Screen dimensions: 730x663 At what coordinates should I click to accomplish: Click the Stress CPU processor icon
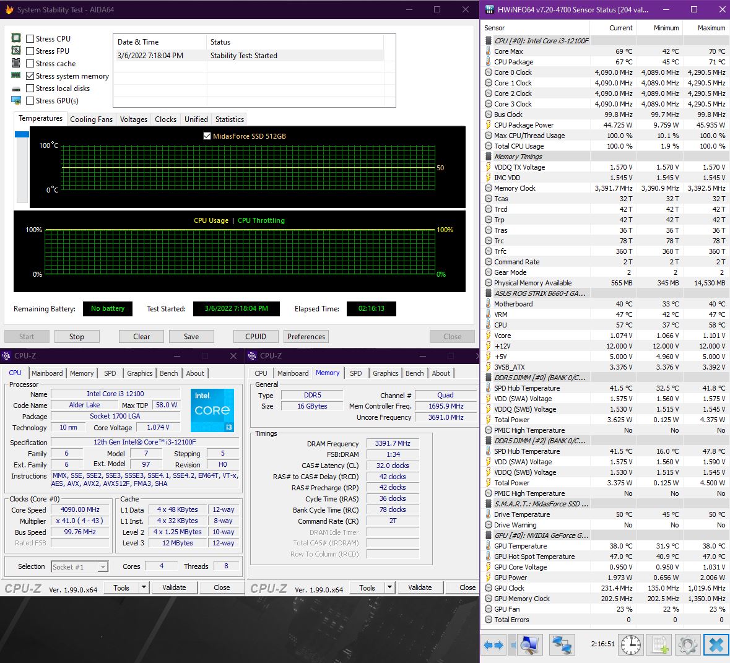coord(15,38)
